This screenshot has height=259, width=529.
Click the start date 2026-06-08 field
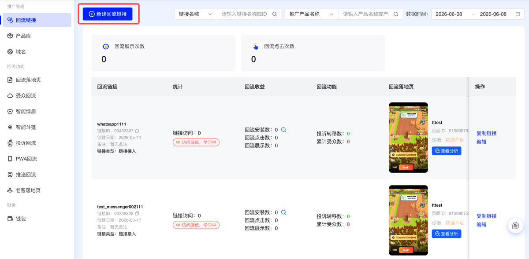pos(449,14)
